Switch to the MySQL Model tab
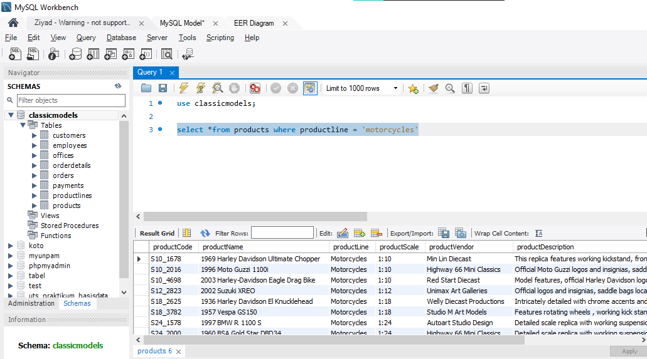The width and height of the screenshot is (647, 359). click(x=182, y=23)
